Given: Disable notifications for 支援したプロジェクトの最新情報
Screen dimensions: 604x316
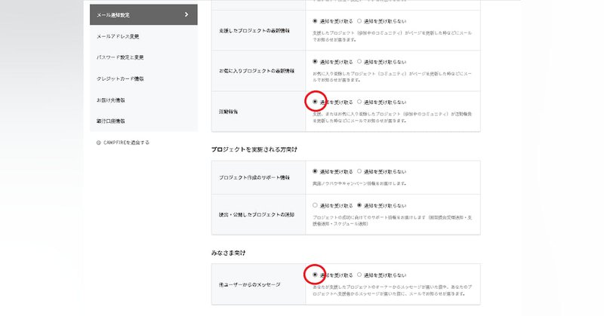Looking at the screenshot, I should pyautogui.click(x=359, y=21).
